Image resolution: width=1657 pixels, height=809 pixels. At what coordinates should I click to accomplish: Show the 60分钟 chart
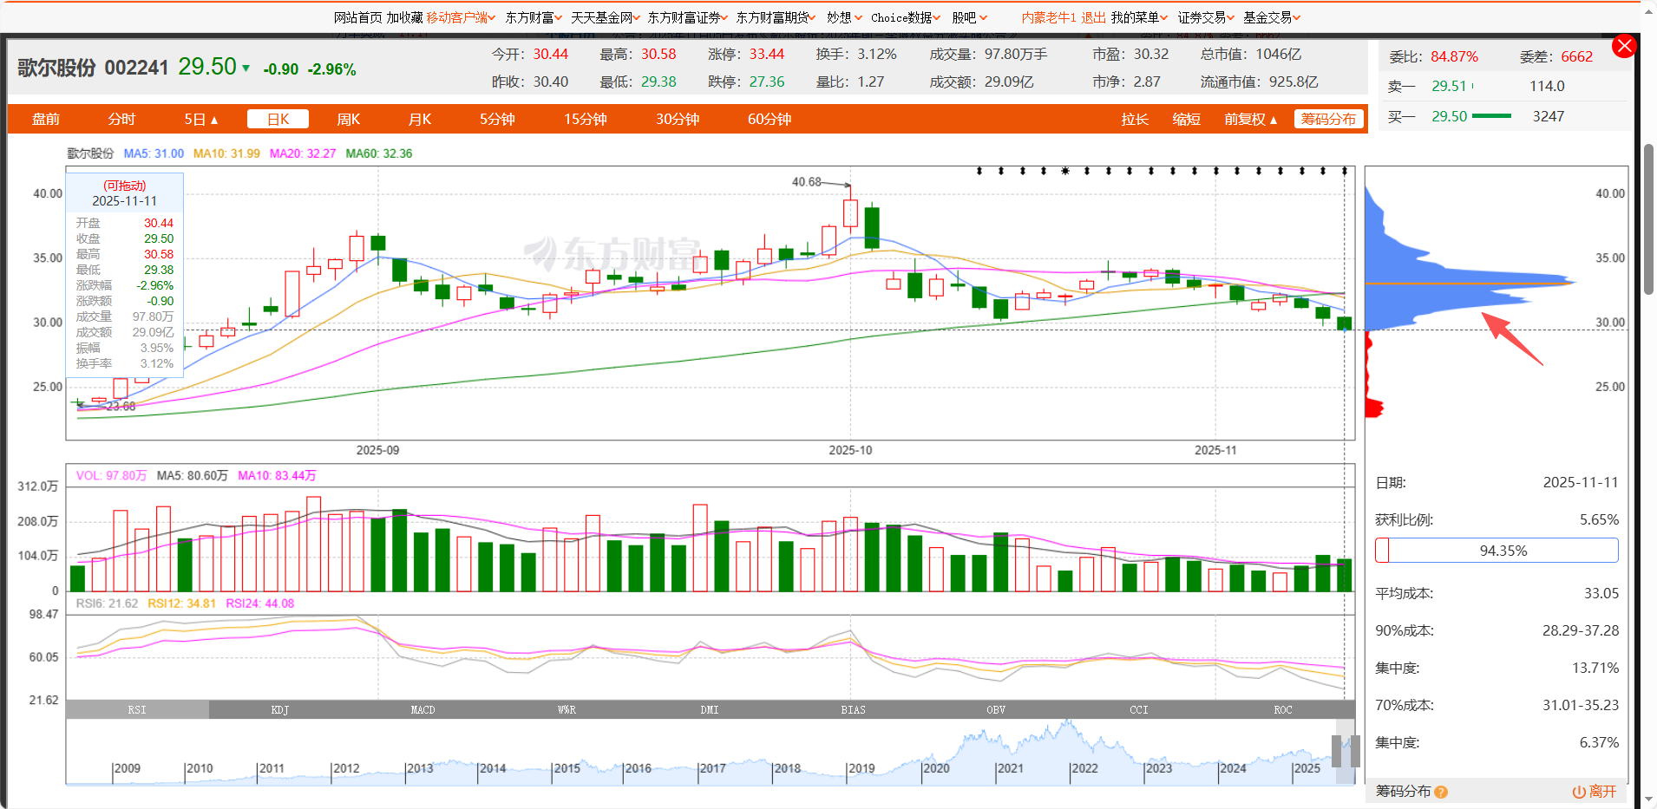click(x=770, y=120)
